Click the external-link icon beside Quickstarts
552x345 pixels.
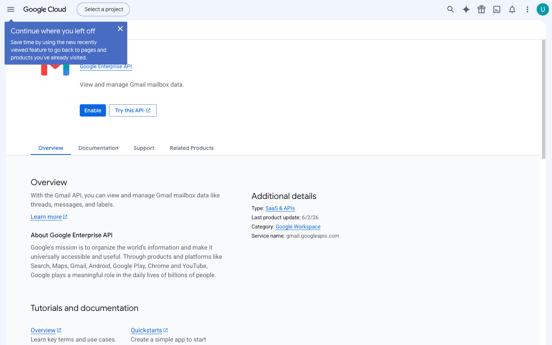166,330
